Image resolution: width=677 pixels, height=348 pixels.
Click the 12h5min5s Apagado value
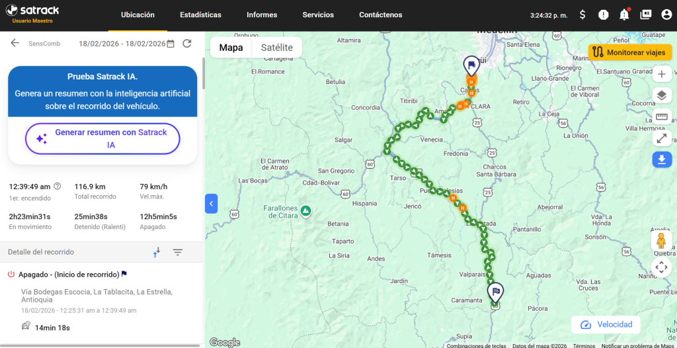click(158, 216)
